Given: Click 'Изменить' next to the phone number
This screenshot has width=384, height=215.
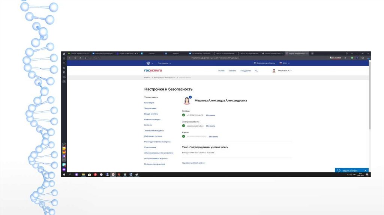Looking at the screenshot, I should (x=210, y=115).
